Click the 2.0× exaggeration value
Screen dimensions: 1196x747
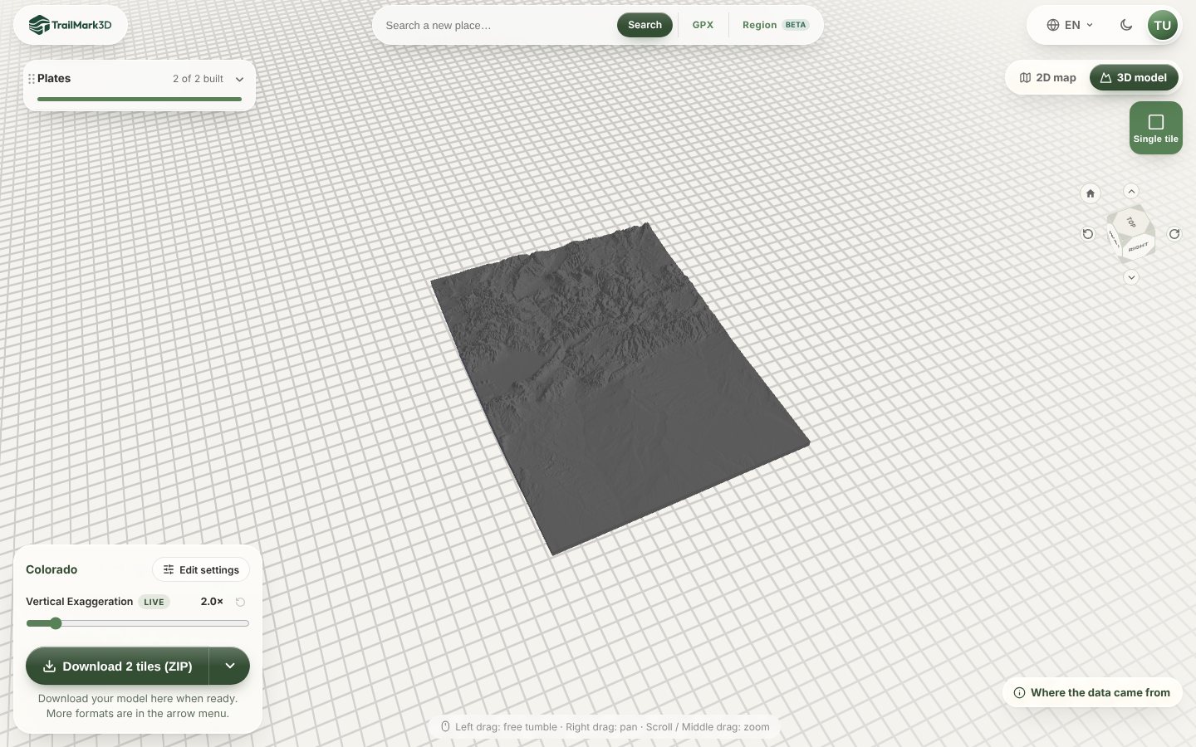[212, 601]
